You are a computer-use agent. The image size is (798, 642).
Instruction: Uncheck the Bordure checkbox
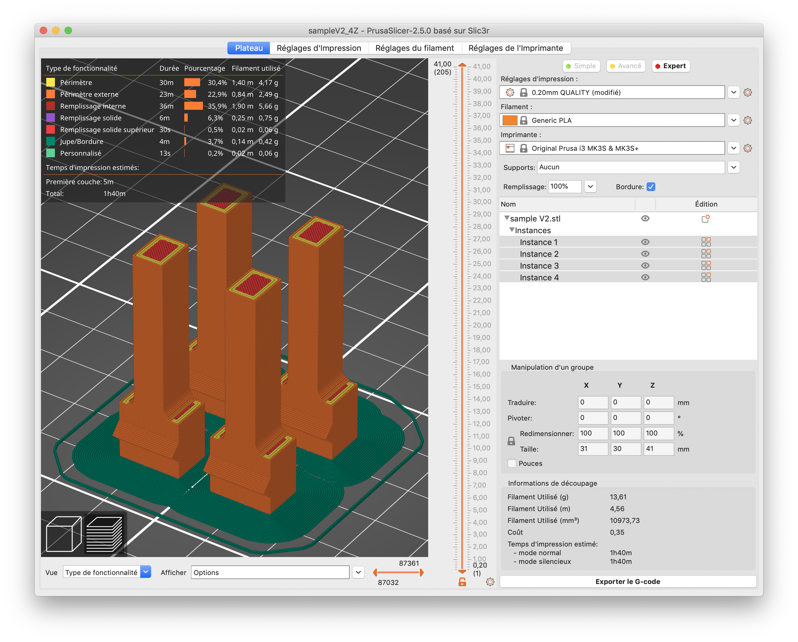[651, 187]
